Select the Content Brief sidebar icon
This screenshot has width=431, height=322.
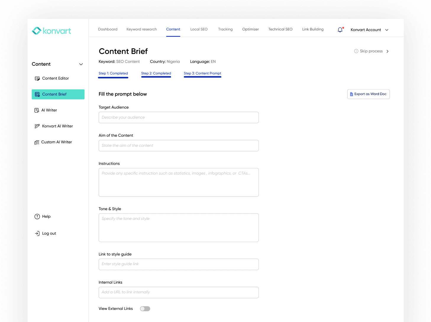[x=37, y=94]
